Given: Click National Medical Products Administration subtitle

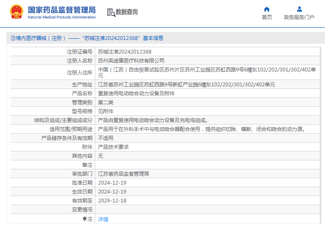Looking at the screenshot, I should click(x=62, y=17).
